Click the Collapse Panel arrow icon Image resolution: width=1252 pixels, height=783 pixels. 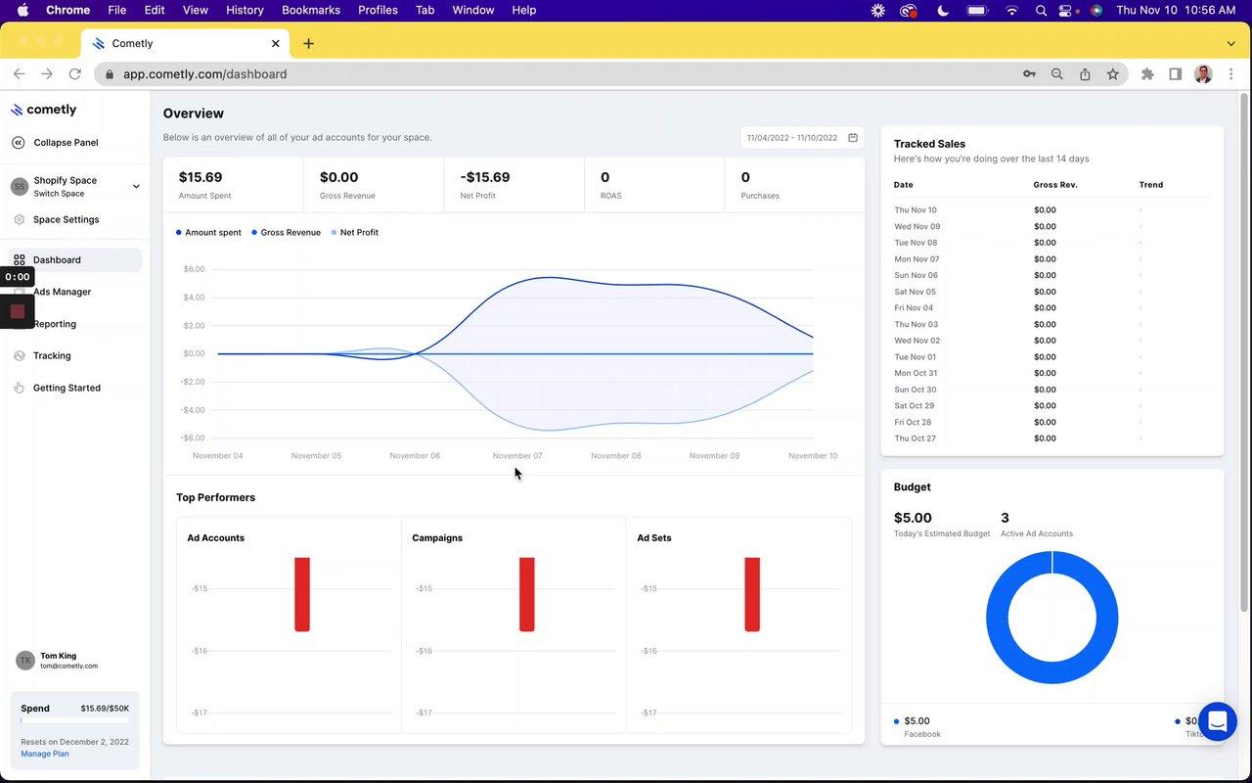(x=19, y=143)
